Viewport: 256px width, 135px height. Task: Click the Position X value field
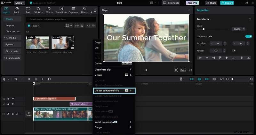[x=218, y=43]
